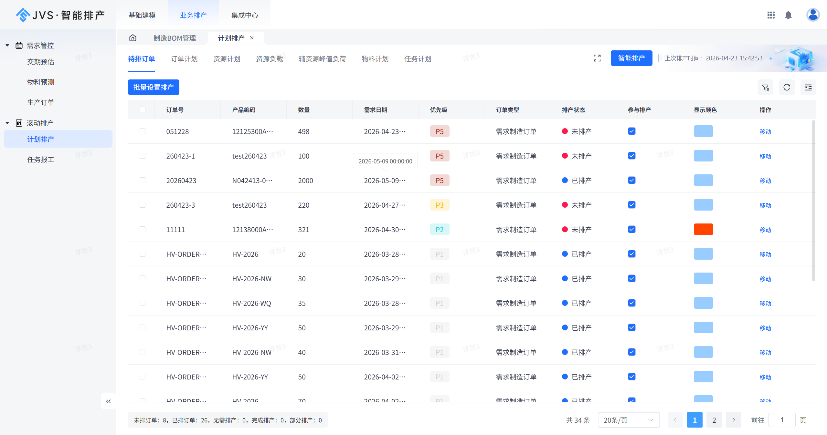Viewport: 827px width, 435px height.
Task: Click P2 priority tag of order 11111
Action: (x=440, y=229)
